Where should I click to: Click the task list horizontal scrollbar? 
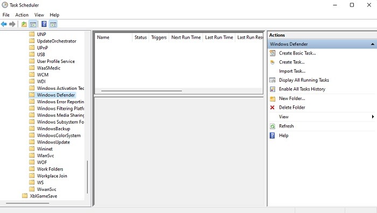141,91
